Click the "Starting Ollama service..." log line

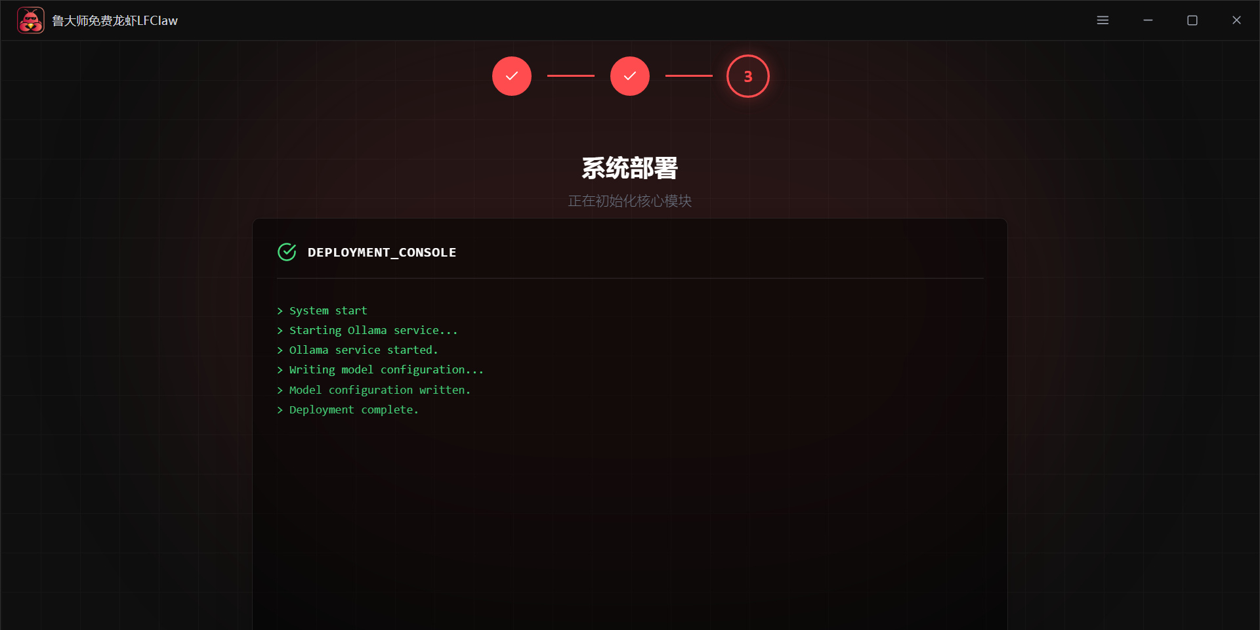pyautogui.click(x=373, y=331)
